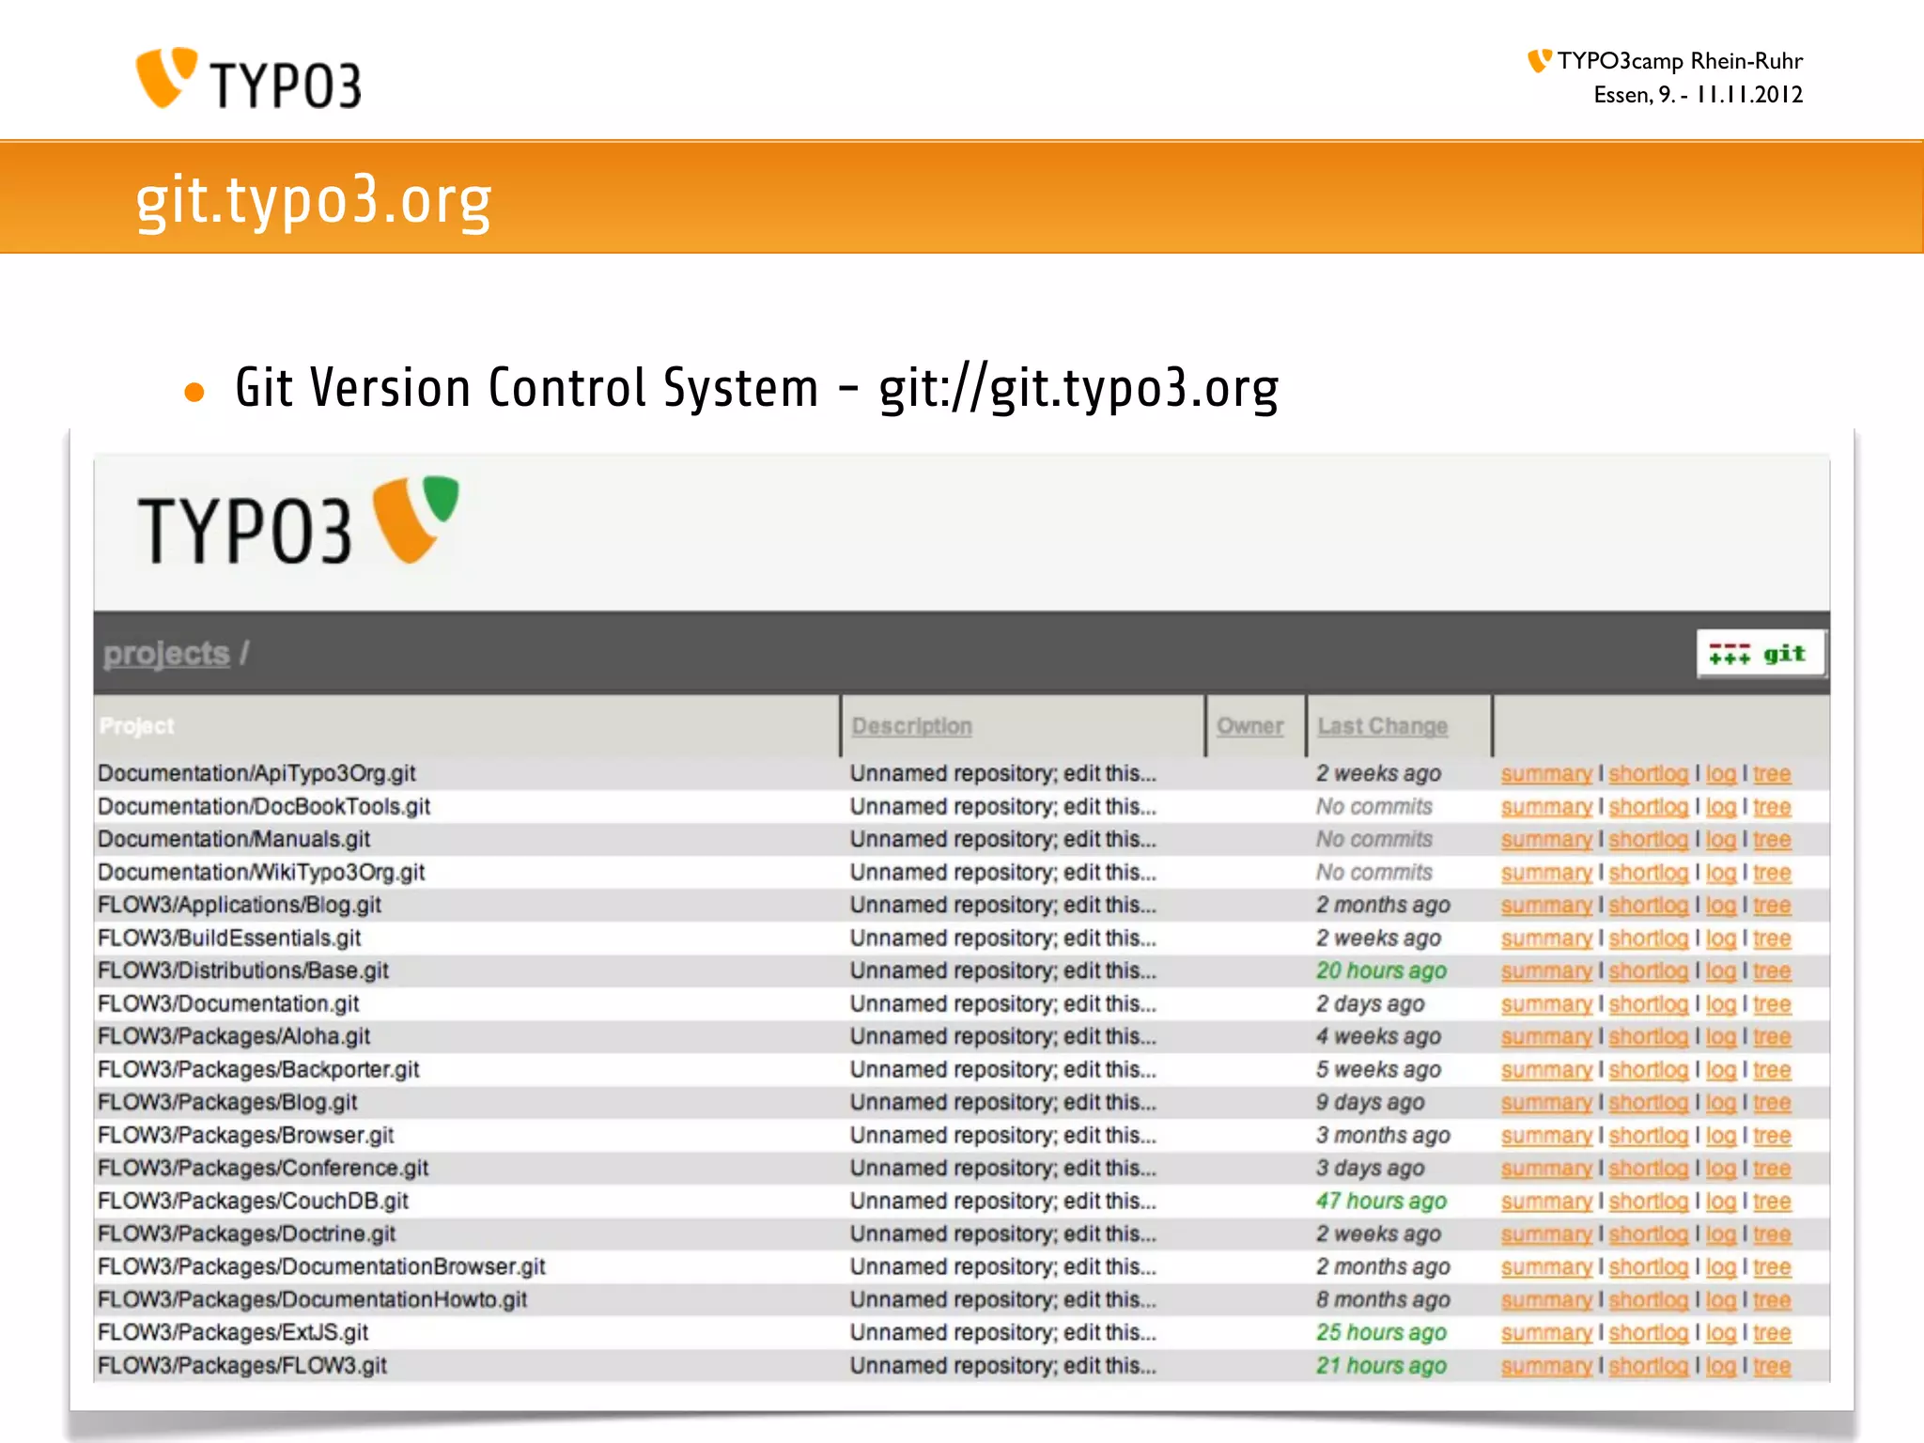Screen dimensions: 1924x1443
Task: Open summary for FLOW3/Packages/Aloha.git
Action: click(1546, 1037)
